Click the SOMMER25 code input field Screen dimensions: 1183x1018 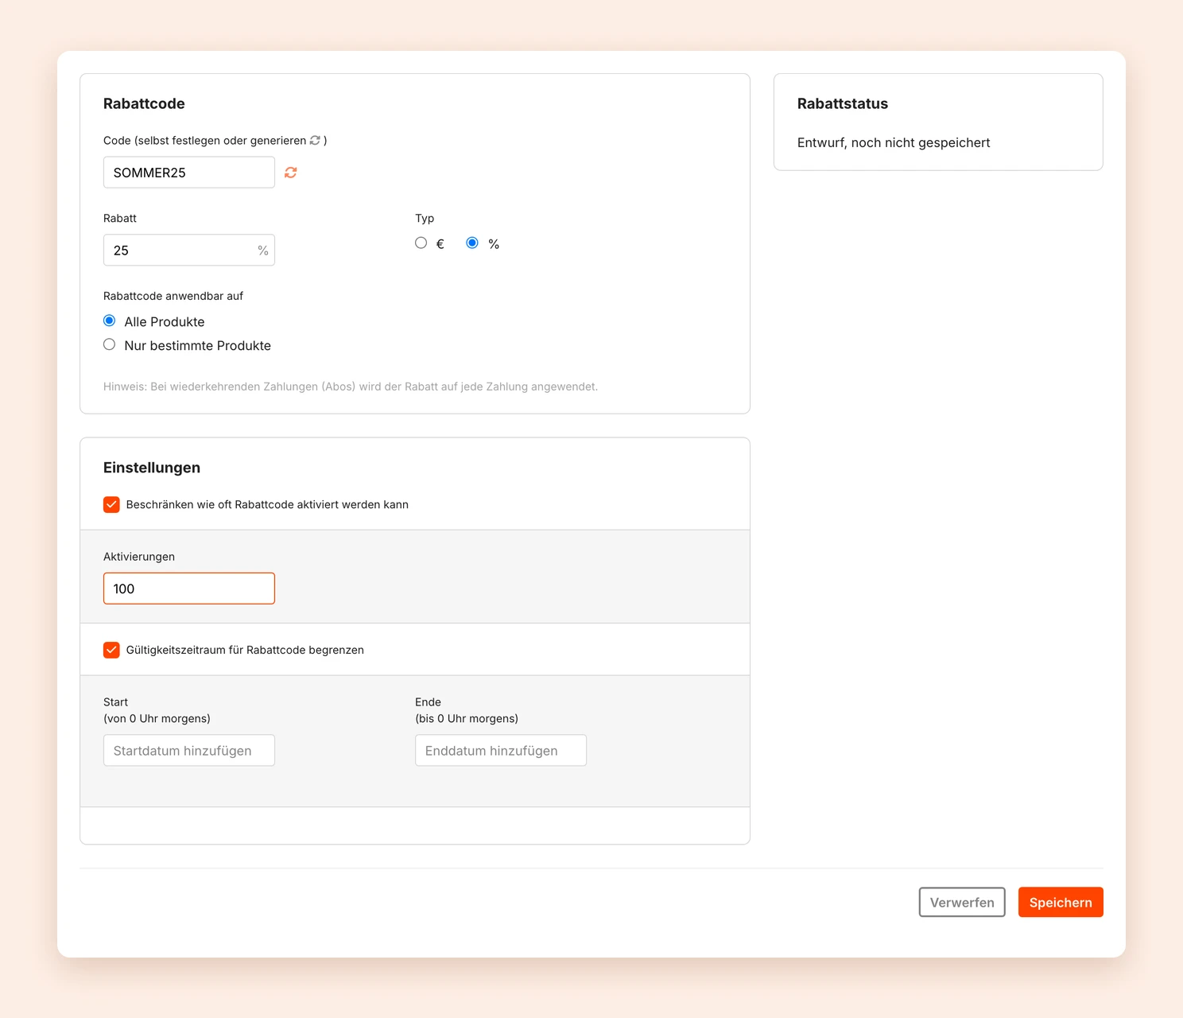click(x=189, y=173)
